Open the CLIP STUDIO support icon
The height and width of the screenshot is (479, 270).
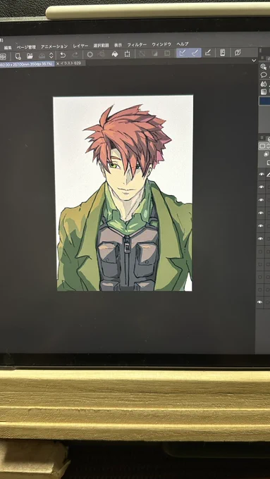[x=238, y=52]
